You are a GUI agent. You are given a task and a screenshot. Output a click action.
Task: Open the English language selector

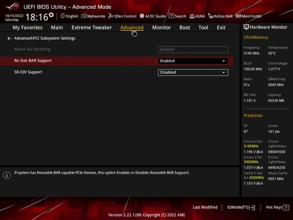pyautogui.click(x=69, y=16)
